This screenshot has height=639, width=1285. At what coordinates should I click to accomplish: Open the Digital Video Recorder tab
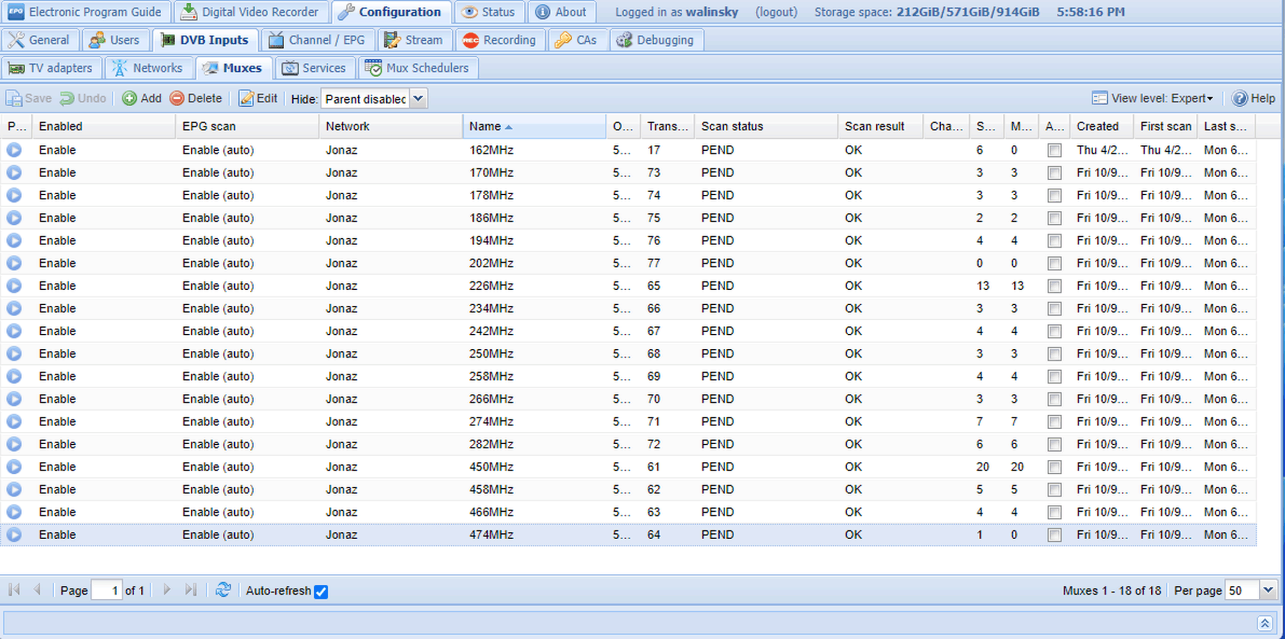(251, 12)
